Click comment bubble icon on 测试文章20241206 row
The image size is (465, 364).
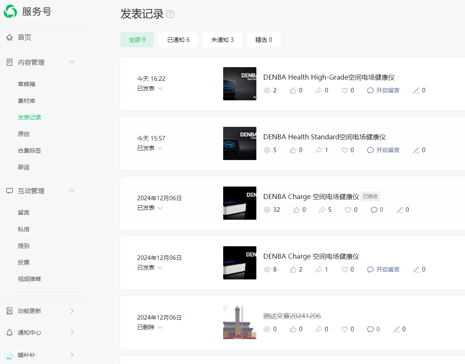point(370,329)
